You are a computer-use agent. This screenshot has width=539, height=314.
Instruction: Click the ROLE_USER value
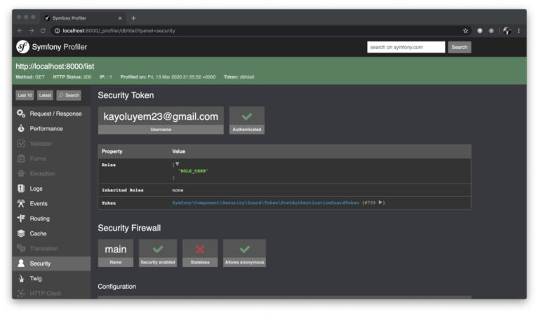coord(193,171)
